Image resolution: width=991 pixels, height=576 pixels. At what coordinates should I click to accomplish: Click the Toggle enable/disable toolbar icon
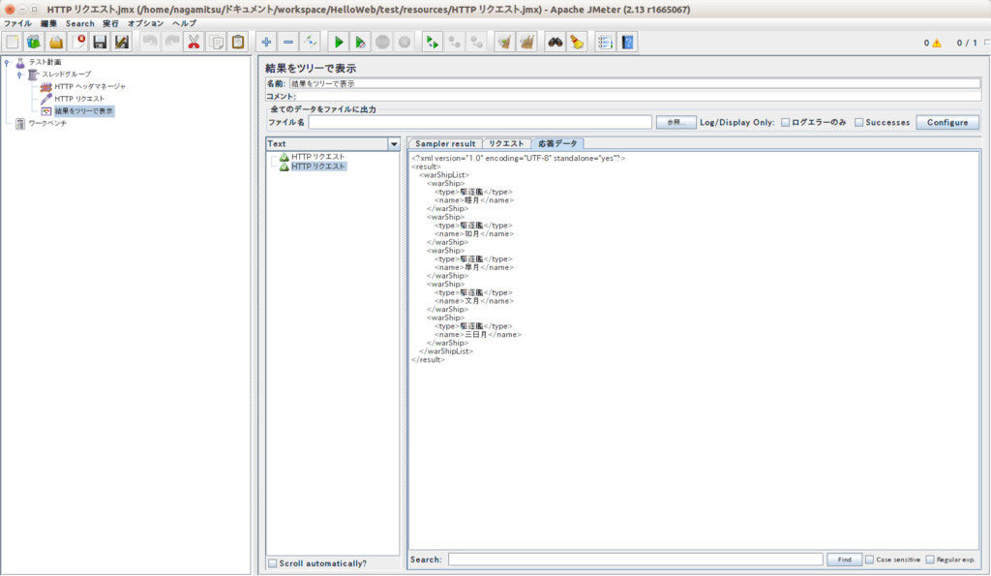click(x=311, y=43)
